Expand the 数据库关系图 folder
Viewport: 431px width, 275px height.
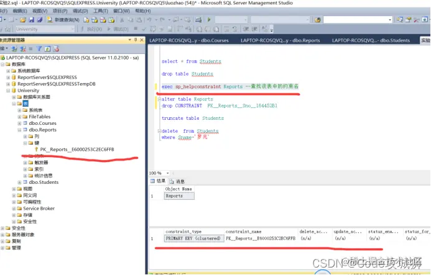tap(14, 97)
